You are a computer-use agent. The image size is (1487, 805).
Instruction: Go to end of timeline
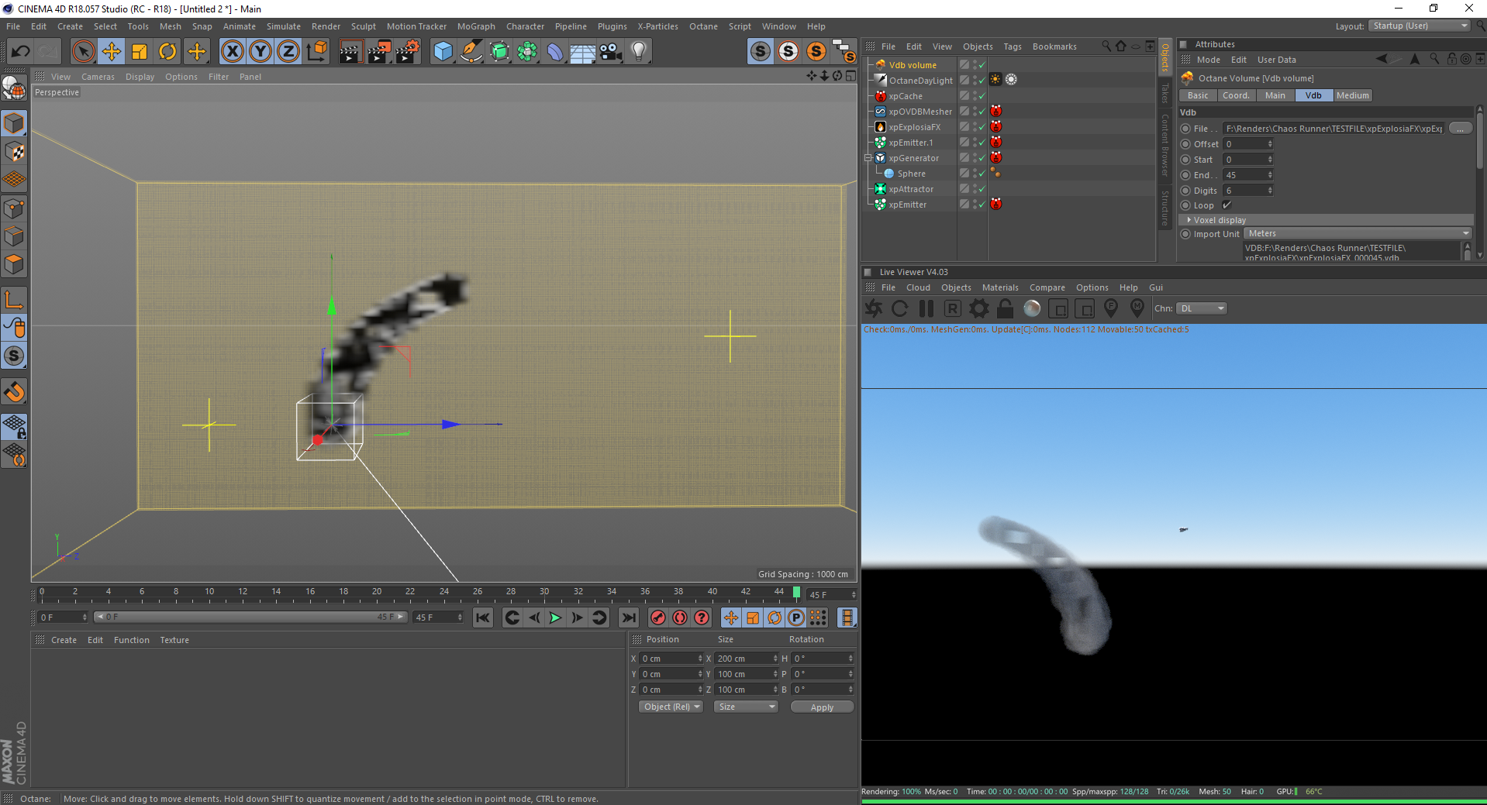click(629, 618)
